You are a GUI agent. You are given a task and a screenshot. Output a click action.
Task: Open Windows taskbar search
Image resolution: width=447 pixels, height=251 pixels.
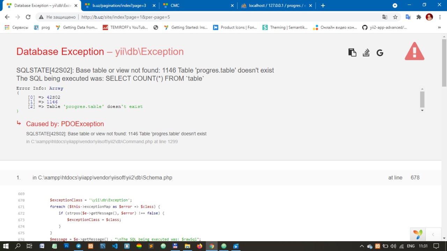coord(18,246)
